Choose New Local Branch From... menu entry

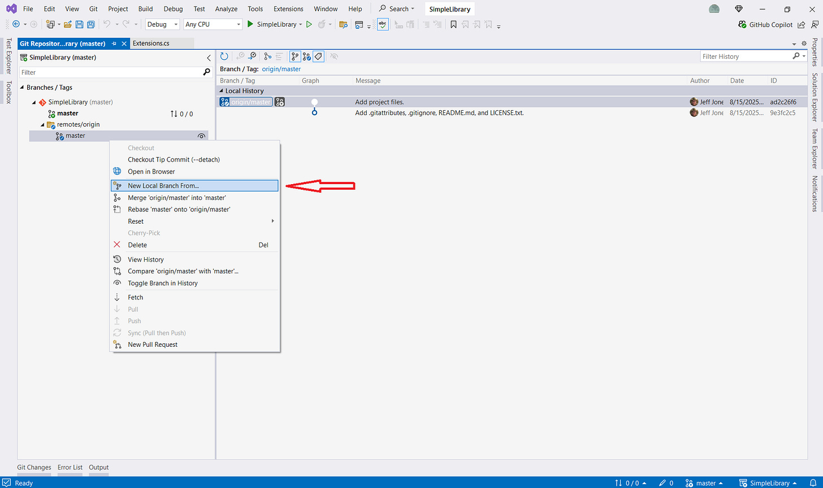coord(194,186)
